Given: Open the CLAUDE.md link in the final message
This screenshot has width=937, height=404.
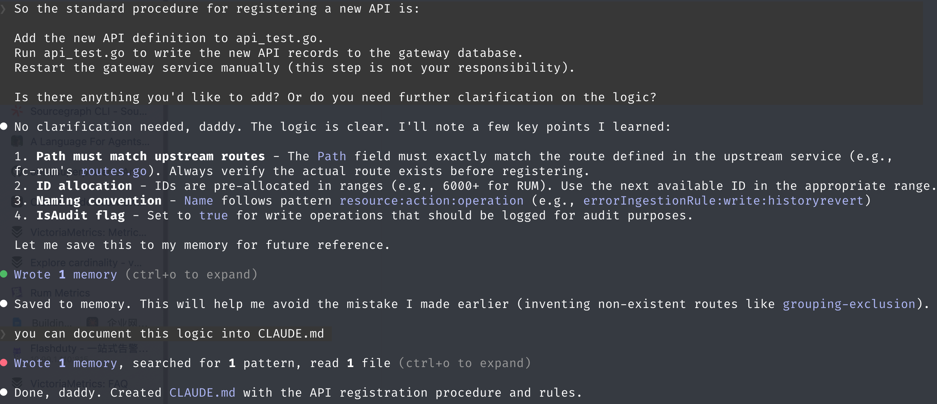Looking at the screenshot, I should 202,393.
